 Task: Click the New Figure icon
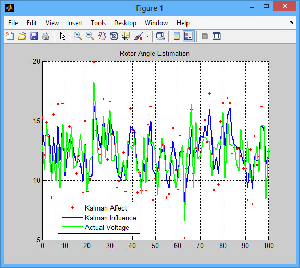click(x=10, y=36)
